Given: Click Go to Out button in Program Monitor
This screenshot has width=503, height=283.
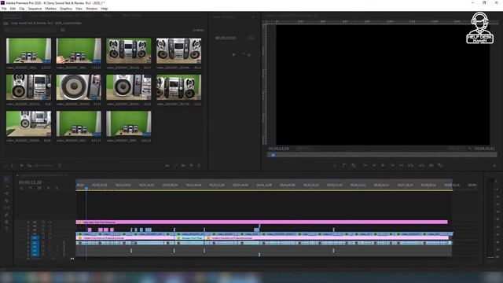Looking at the screenshot, I should pyautogui.click(x=402, y=166).
